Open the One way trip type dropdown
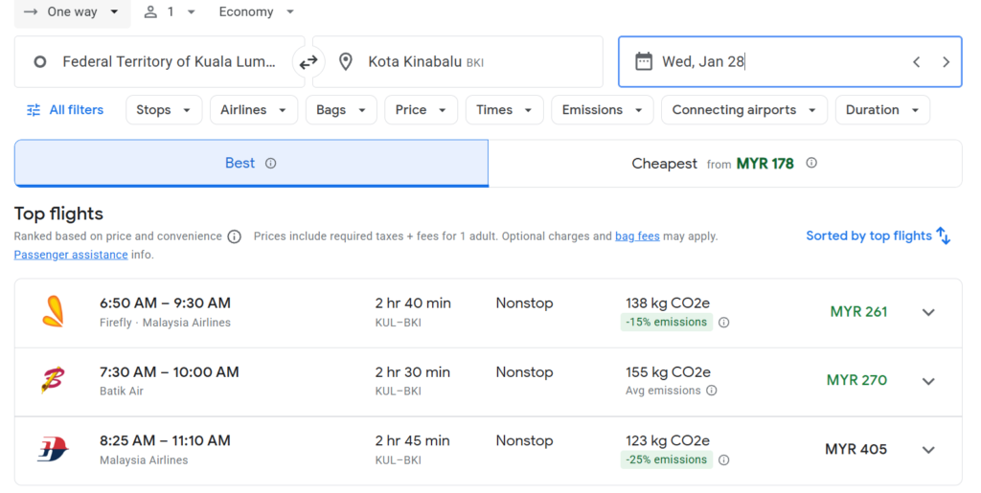 coord(72,12)
